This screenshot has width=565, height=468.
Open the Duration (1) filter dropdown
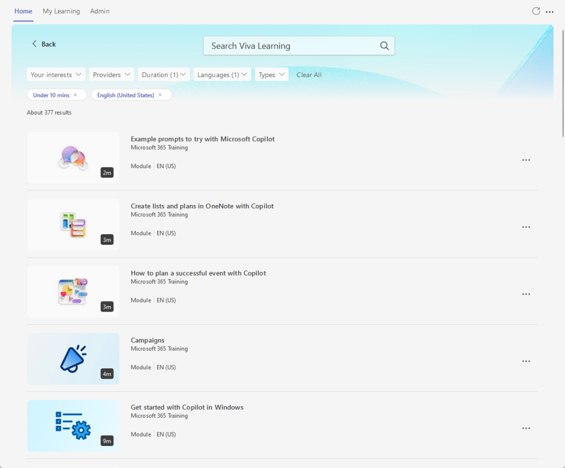[163, 74]
